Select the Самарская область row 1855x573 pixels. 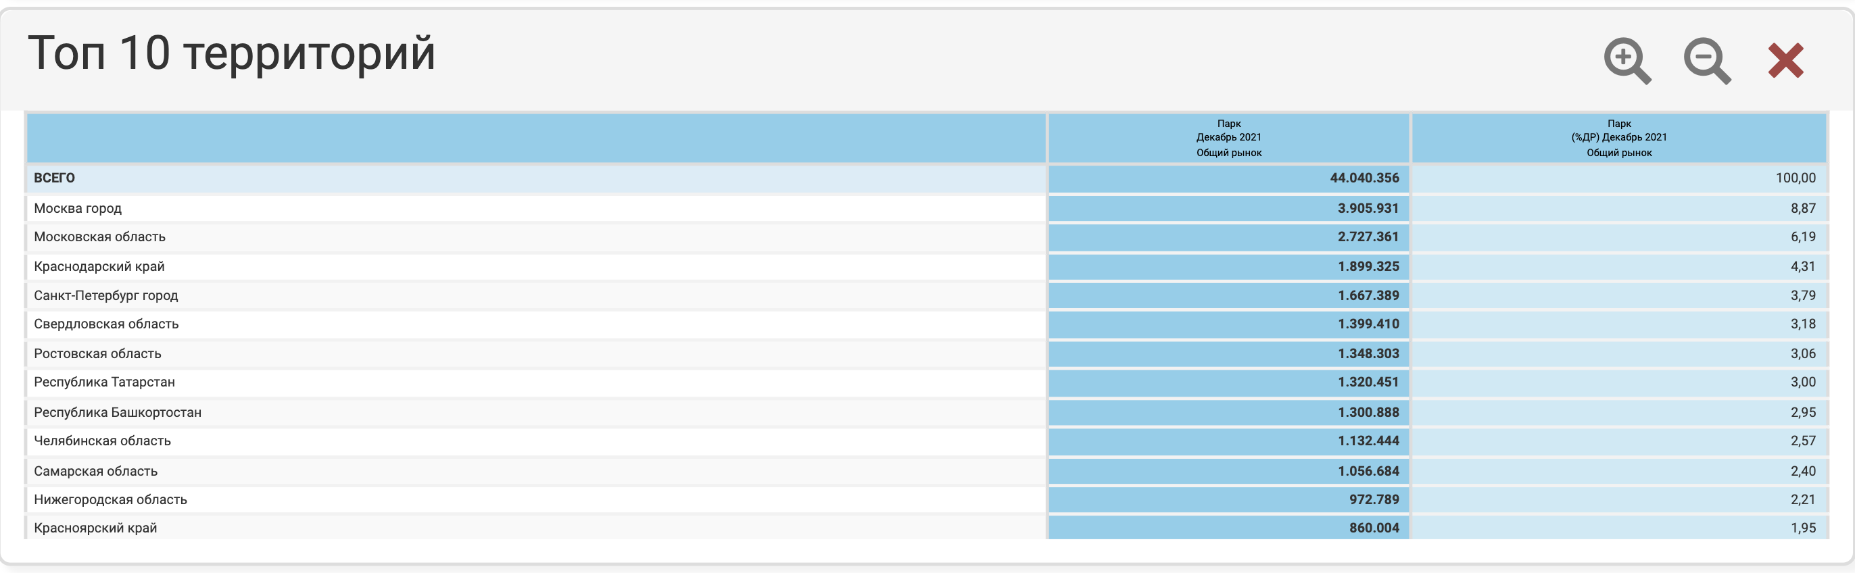96,472
